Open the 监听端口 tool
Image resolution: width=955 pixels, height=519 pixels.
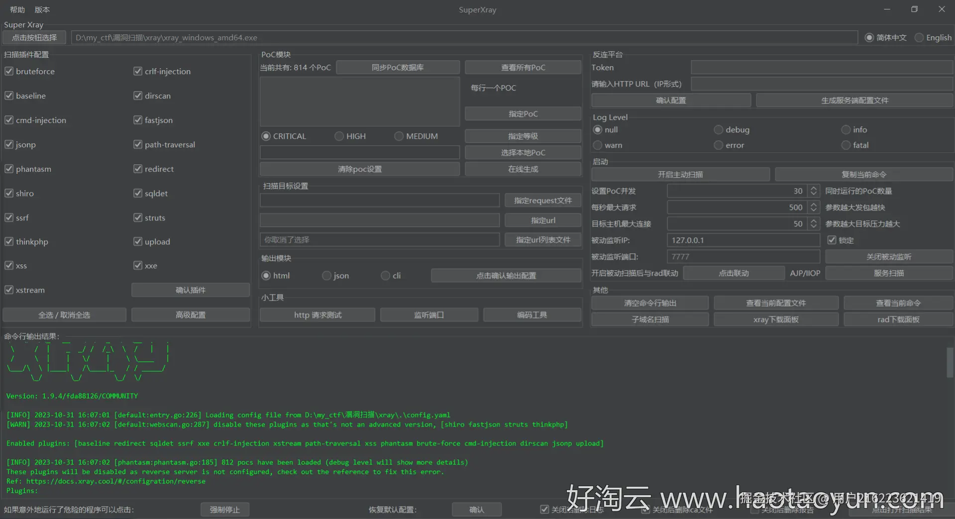tap(429, 315)
